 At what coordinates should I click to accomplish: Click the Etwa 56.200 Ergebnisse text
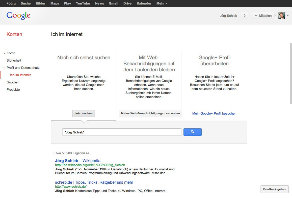coord(71,153)
